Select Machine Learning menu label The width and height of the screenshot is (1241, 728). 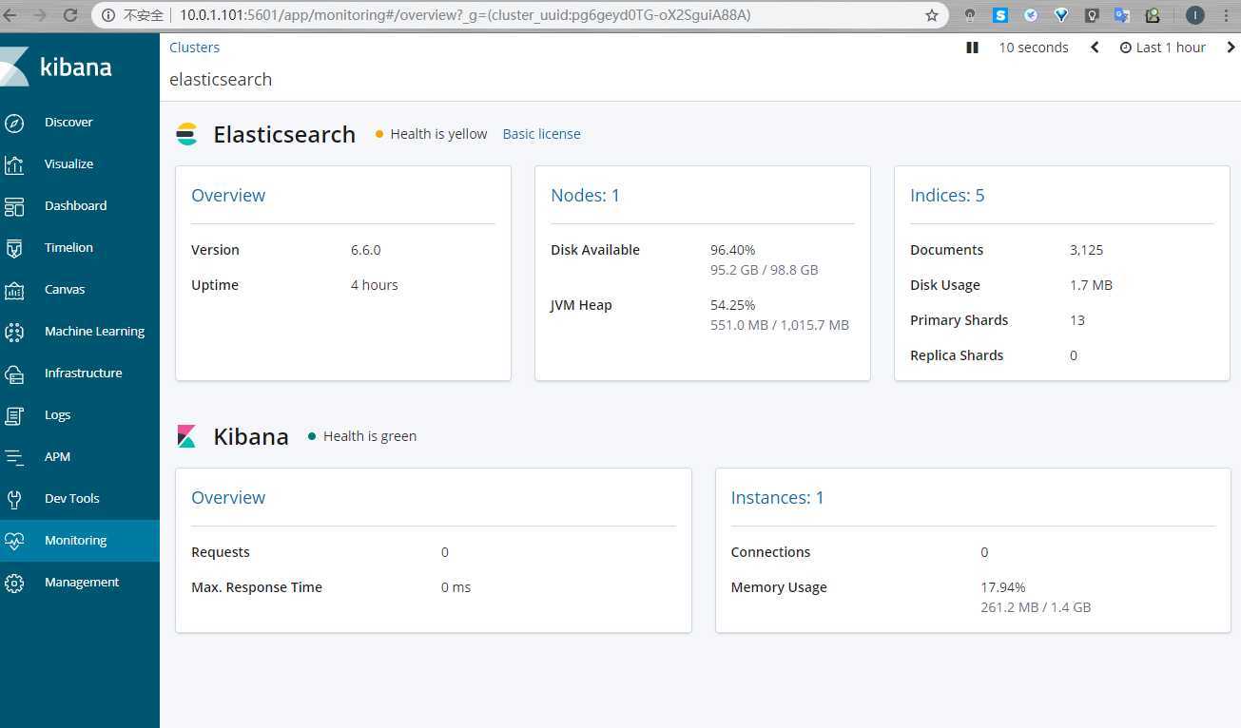94,332
